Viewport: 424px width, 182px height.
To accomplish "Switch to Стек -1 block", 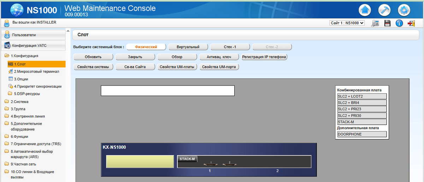I will 230,47.
